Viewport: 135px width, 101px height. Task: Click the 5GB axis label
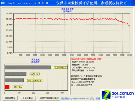[x=21, y=55]
